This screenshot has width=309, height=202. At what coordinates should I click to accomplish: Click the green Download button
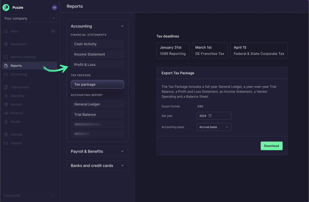[x=271, y=146]
